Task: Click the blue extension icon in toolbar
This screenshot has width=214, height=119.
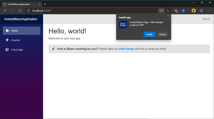Action: tap(183, 11)
